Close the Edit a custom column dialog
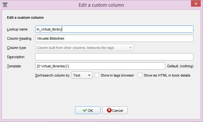 [x=196, y=3]
